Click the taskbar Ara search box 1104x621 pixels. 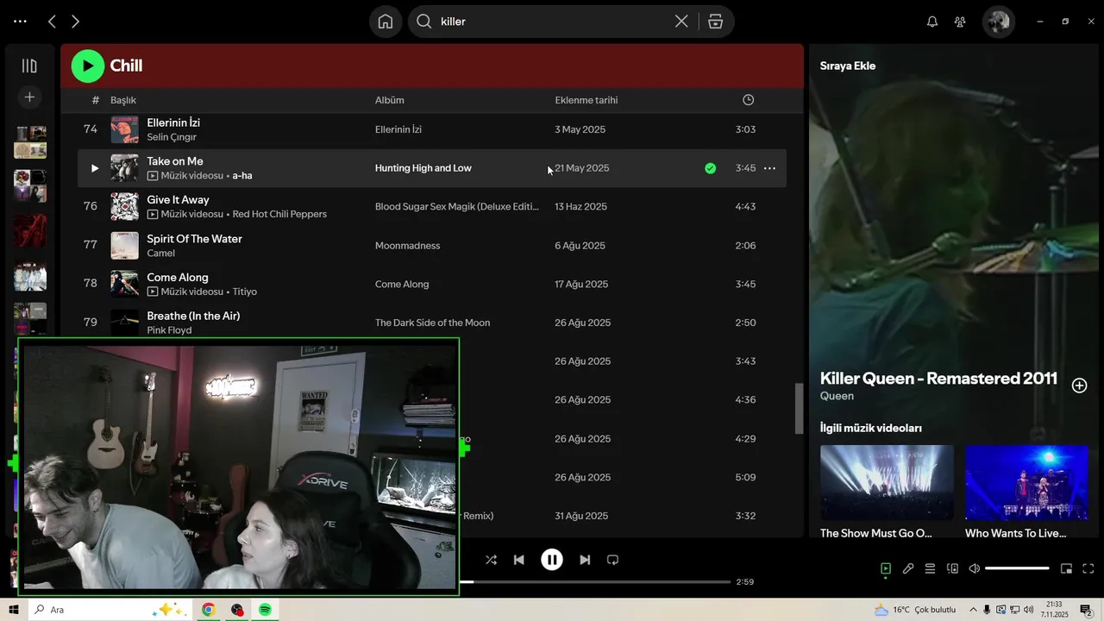click(110, 610)
